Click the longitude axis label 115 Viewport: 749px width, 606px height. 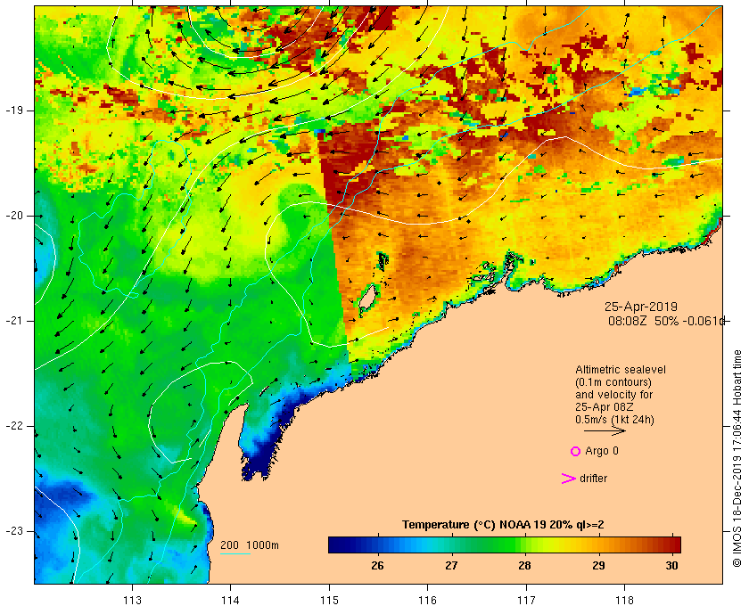coord(329,601)
